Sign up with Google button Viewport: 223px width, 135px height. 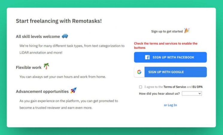[170, 72]
